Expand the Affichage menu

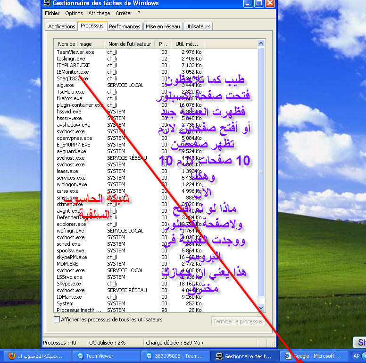[99, 13]
